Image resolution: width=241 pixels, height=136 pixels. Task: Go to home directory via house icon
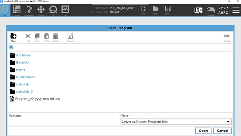click(11, 47)
